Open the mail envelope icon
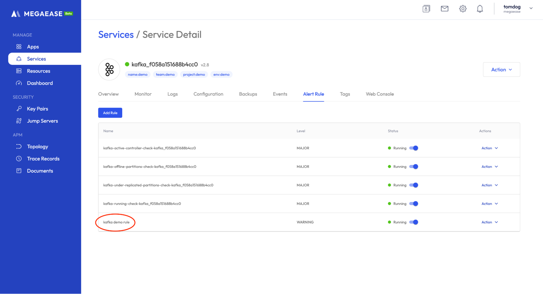The width and height of the screenshot is (543, 294). 444,9
